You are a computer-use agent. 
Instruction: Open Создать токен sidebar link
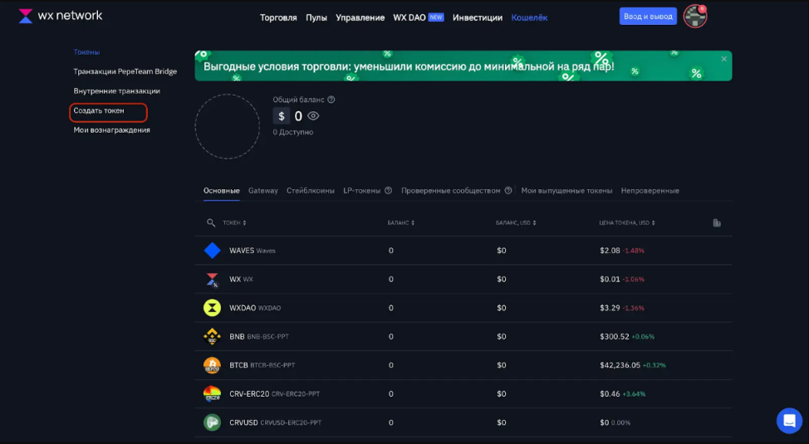pyautogui.click(x=99, y=110)
